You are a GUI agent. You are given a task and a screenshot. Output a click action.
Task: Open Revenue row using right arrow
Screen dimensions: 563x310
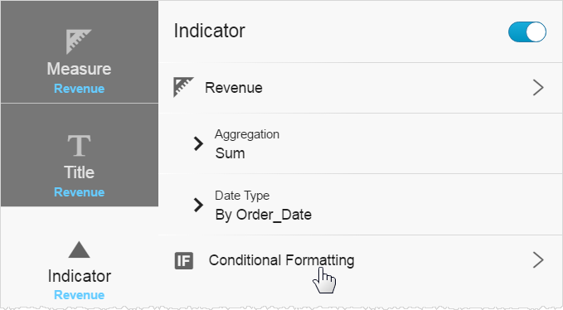538,88
